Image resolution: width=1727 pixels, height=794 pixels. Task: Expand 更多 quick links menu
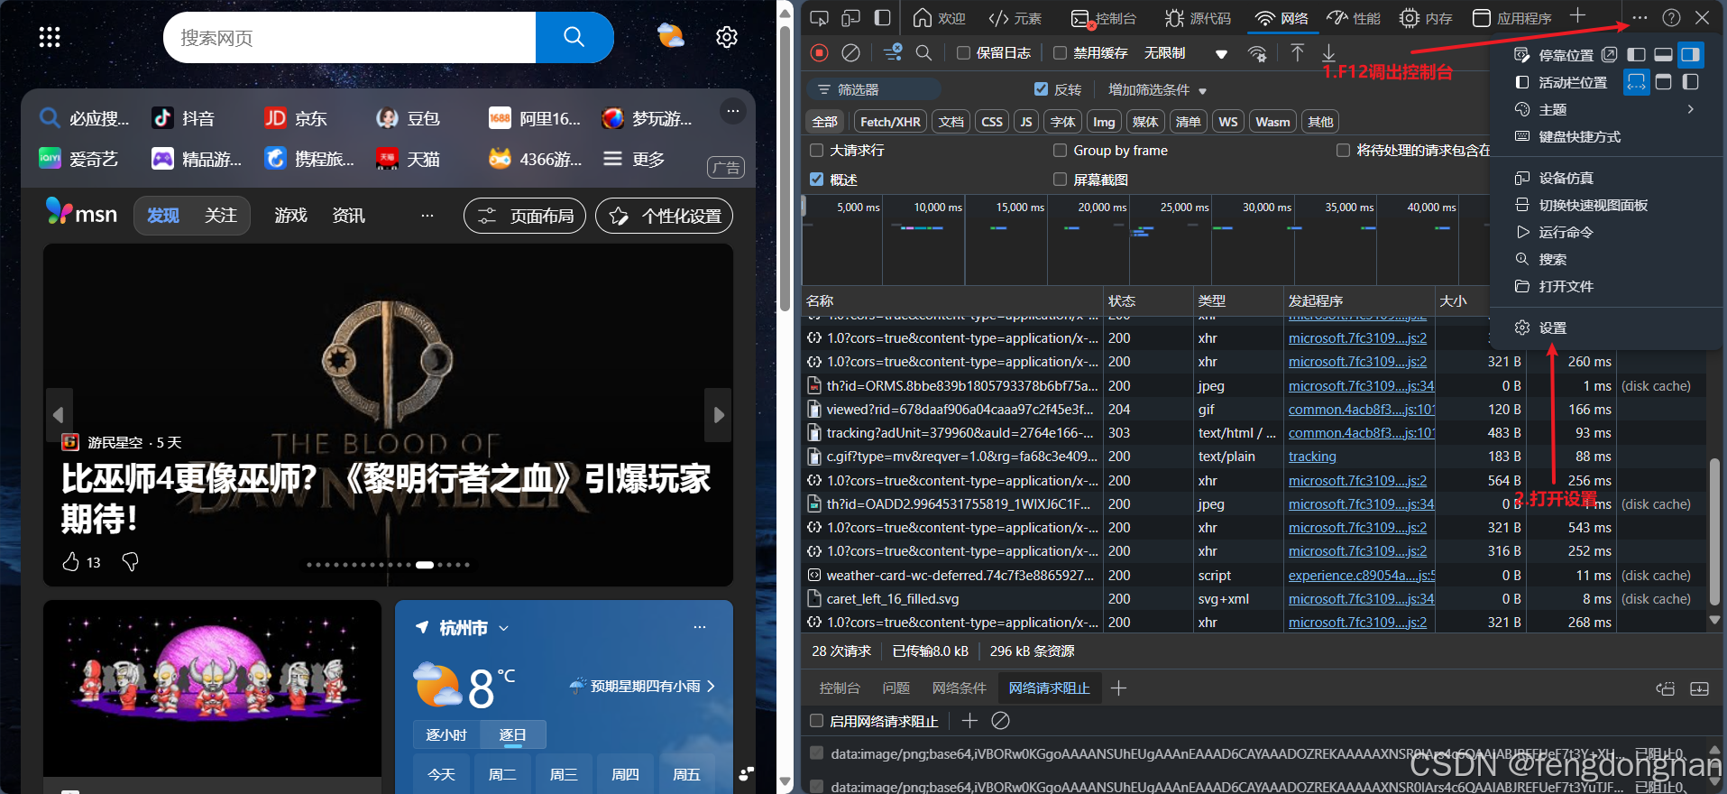click(x=634, y=159)
